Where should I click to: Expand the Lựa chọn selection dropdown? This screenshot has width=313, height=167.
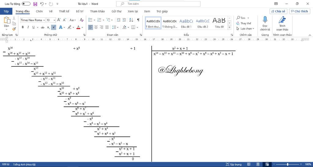click(x=244, y=29)
